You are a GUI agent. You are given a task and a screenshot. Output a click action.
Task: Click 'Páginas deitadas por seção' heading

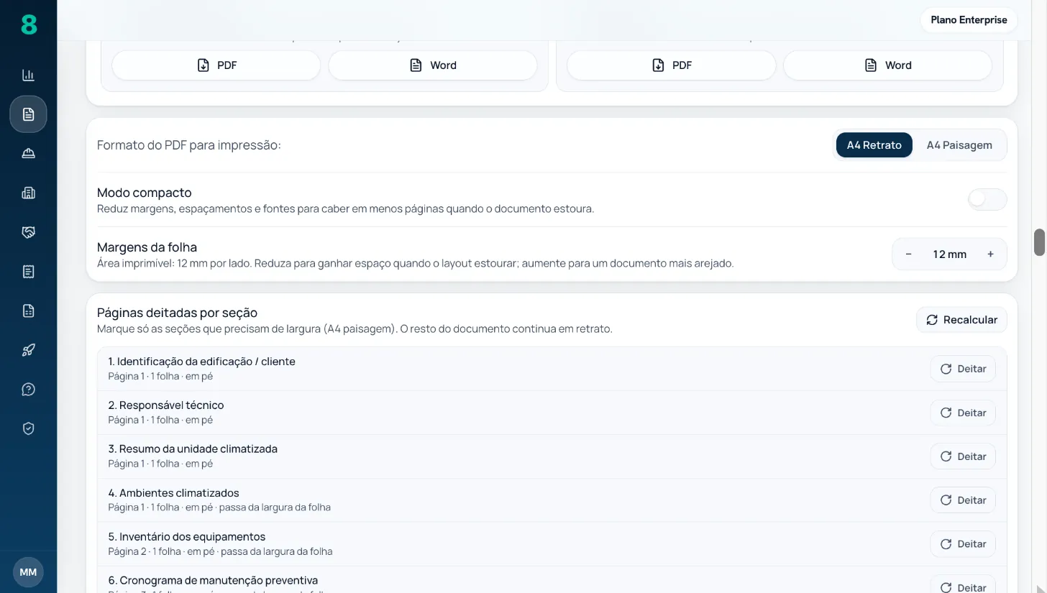click(x=177, y=313)
